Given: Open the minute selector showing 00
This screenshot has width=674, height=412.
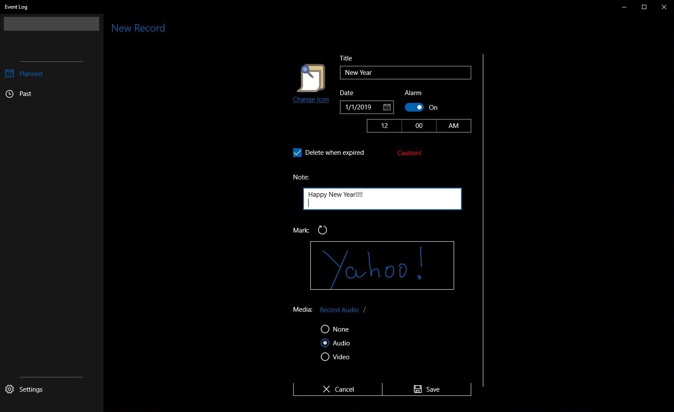Looking at the screenshot, I should click(x=419, y=126).
